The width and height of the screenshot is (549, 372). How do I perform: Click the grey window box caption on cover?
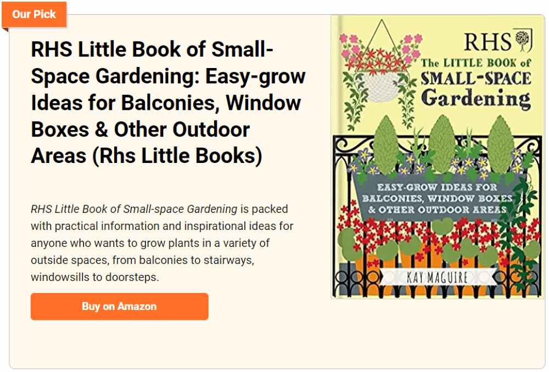[x=438, y=199]
